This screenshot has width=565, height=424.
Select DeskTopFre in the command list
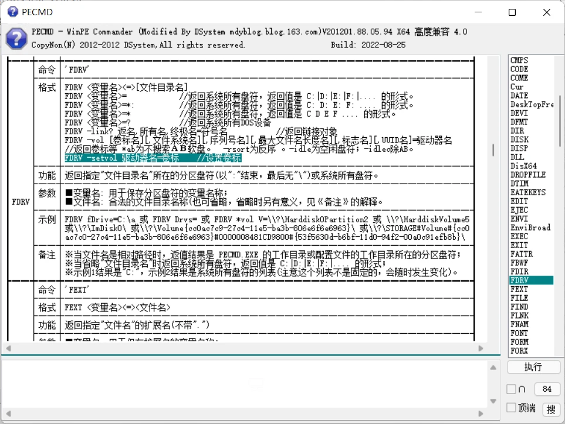pos(532,104)
